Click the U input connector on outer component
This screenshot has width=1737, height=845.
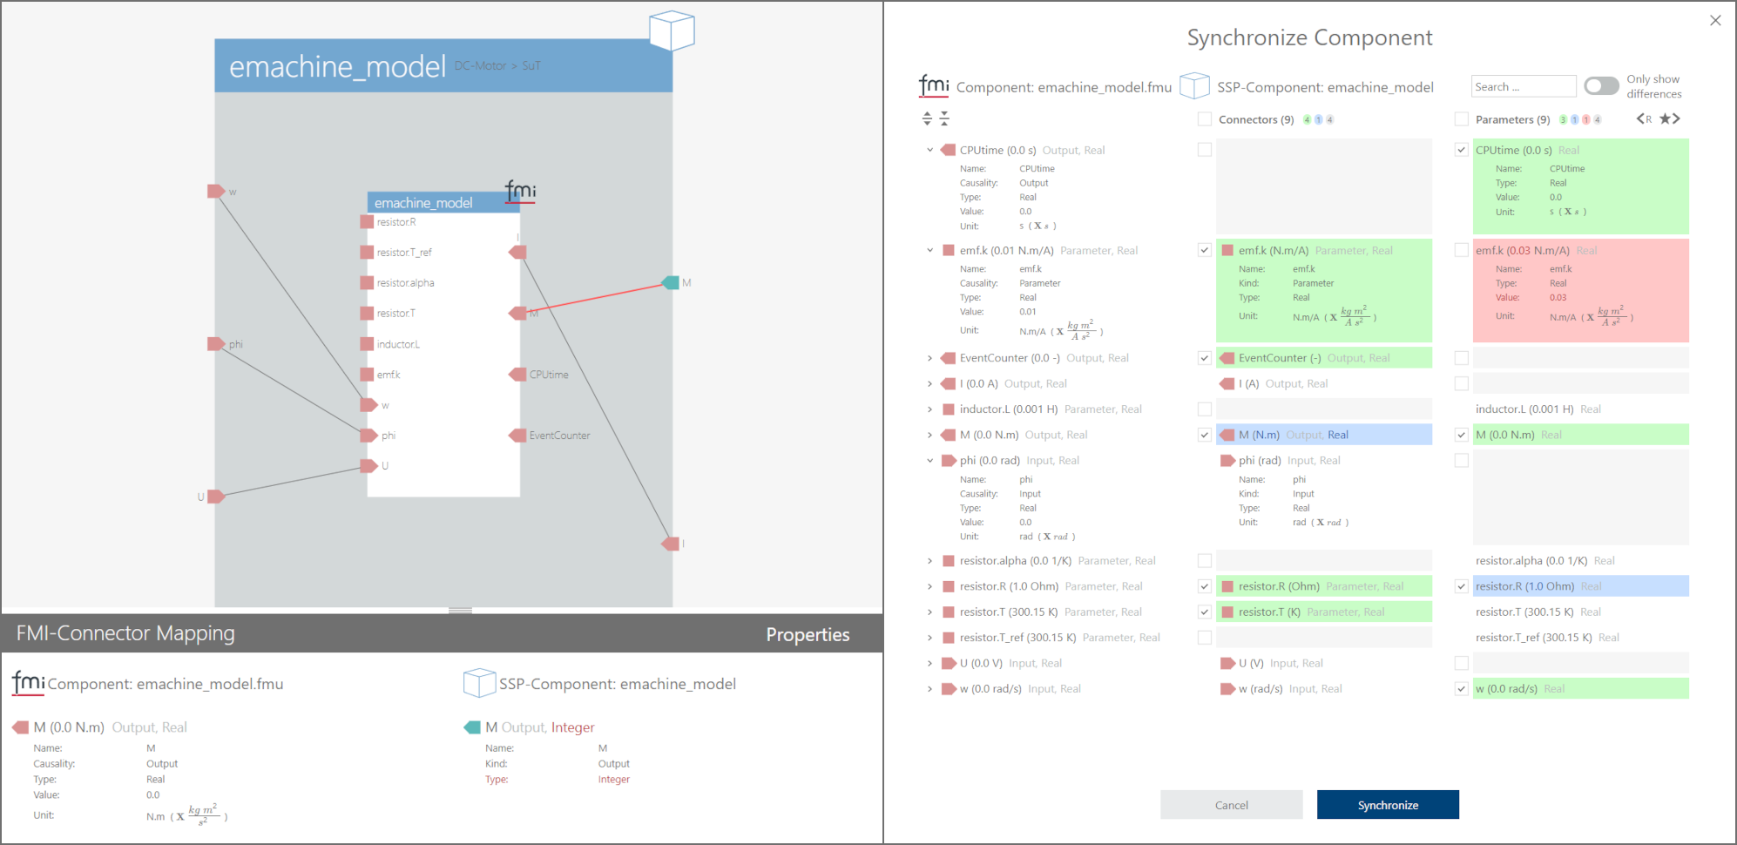216,497
